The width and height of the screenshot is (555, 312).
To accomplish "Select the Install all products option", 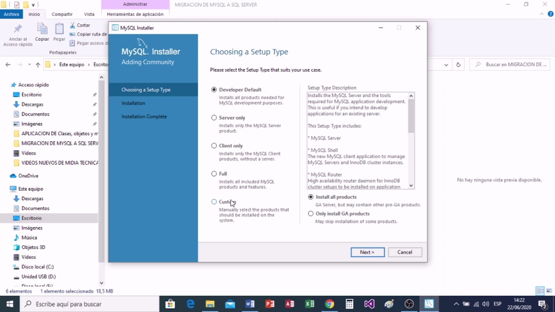I will pos(310,197).
